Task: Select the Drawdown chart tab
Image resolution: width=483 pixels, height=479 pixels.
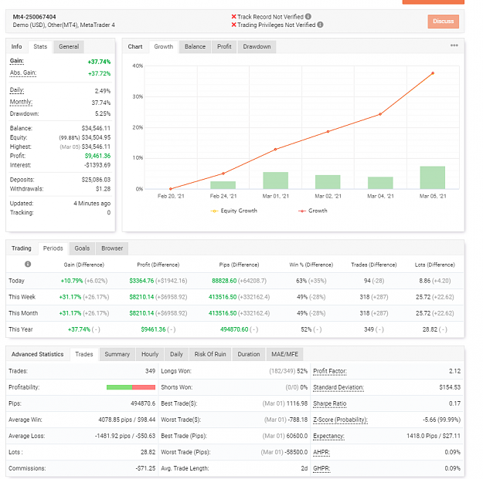Action: click(x=257, y=47)
